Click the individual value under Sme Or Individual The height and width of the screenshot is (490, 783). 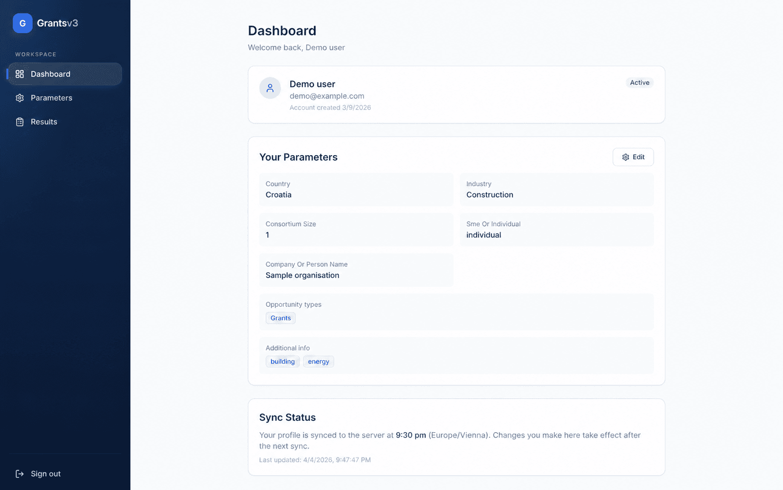click(x=484, y=235)
